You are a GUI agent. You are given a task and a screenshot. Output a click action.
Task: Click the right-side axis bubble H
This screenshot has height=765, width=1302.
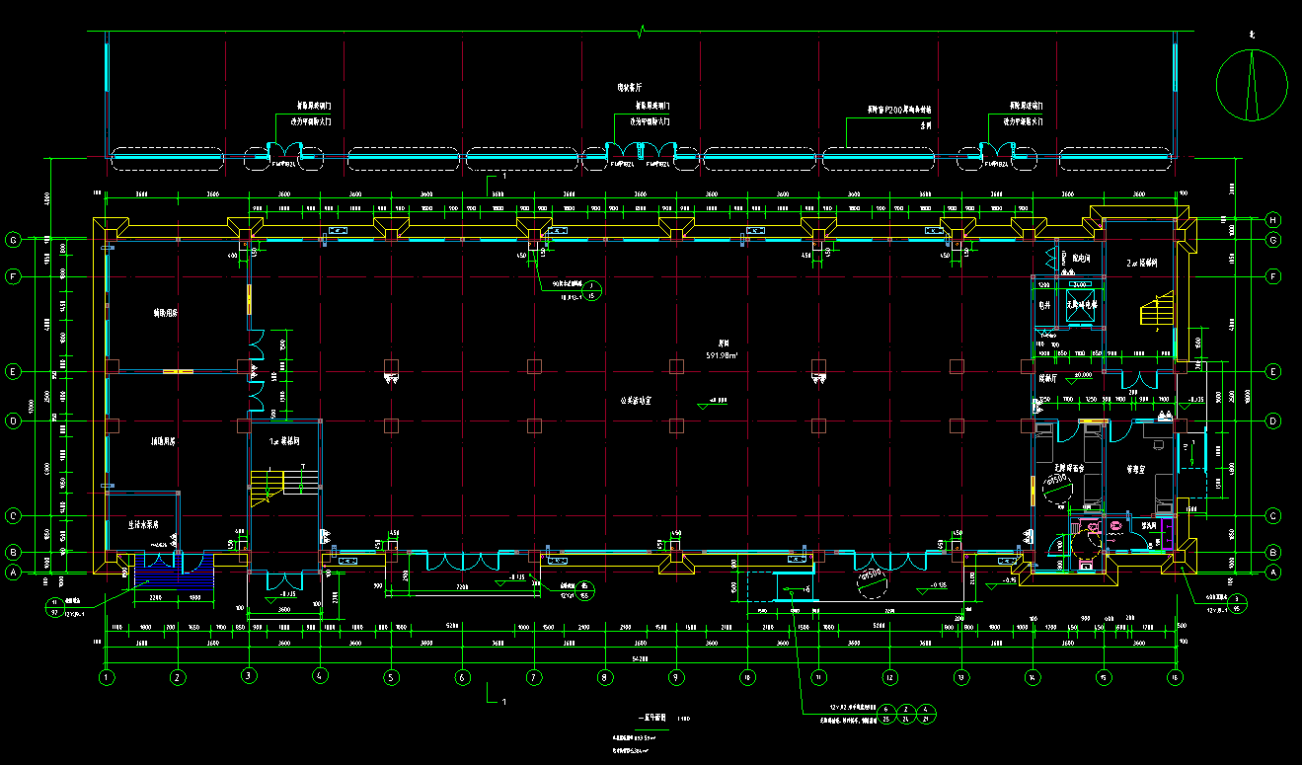coord(1273,219)
